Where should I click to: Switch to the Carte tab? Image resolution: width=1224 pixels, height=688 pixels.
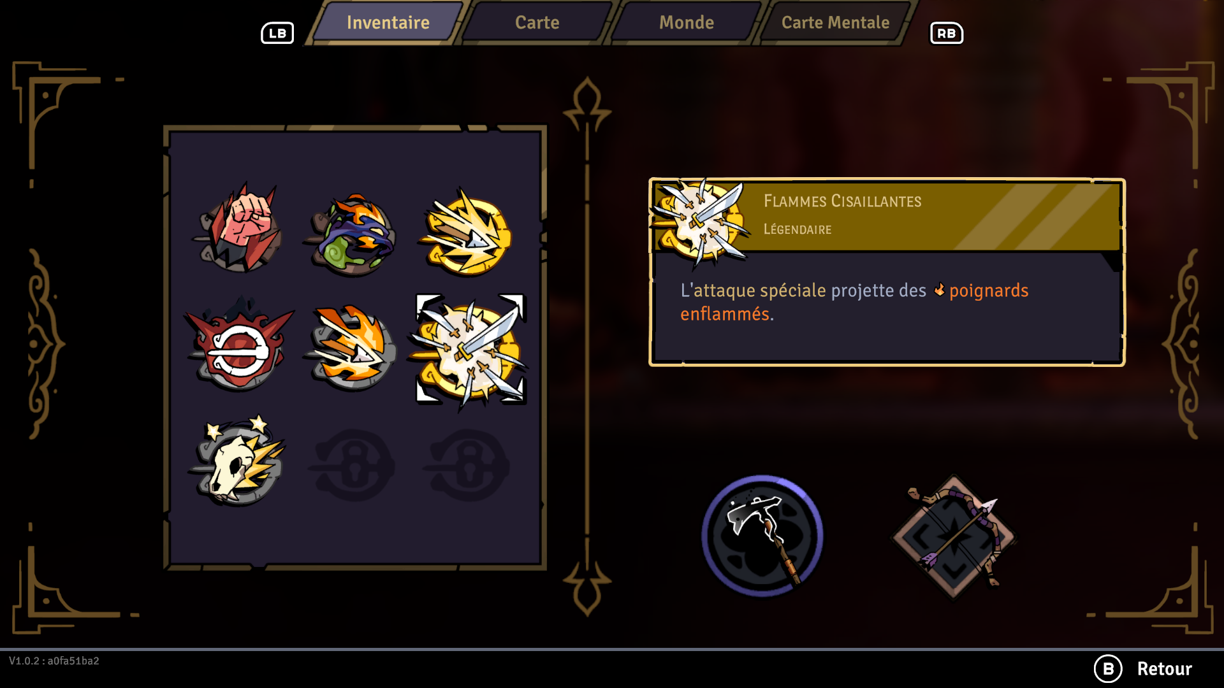537,23
